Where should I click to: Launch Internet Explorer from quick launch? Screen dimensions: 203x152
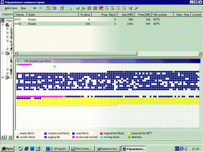click(x=26, y=149)
